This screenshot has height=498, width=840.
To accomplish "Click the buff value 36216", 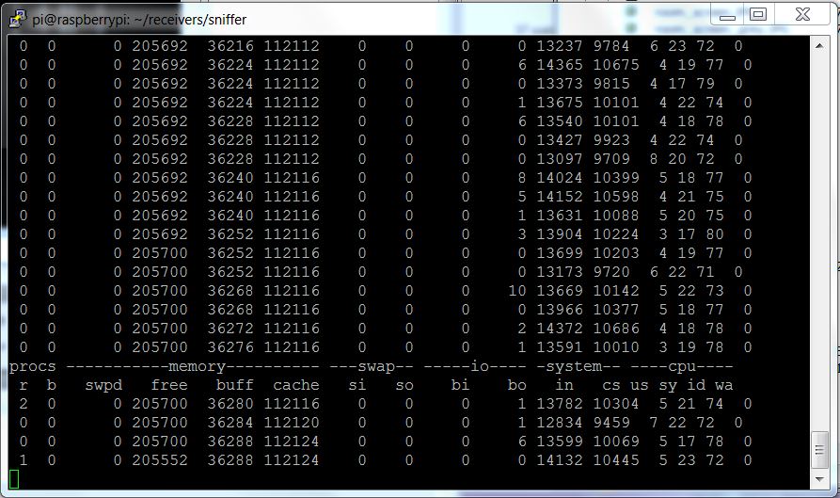I will coord(230,46).
